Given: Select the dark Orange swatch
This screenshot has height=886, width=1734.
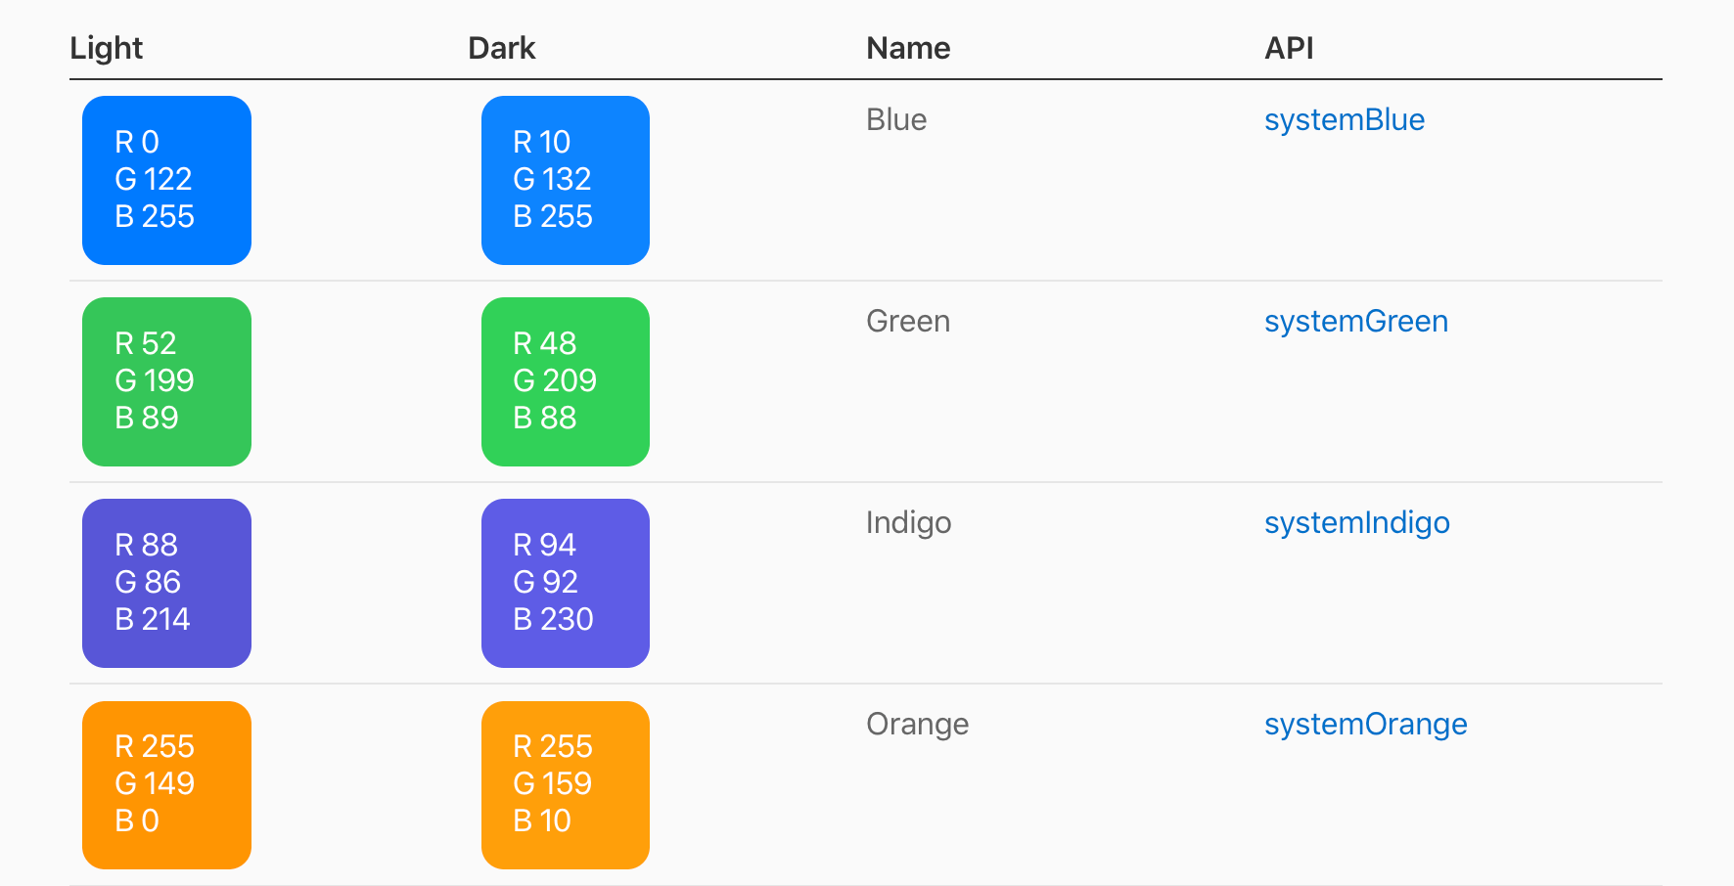Looking at the screenshot, I should click(566, 784).
